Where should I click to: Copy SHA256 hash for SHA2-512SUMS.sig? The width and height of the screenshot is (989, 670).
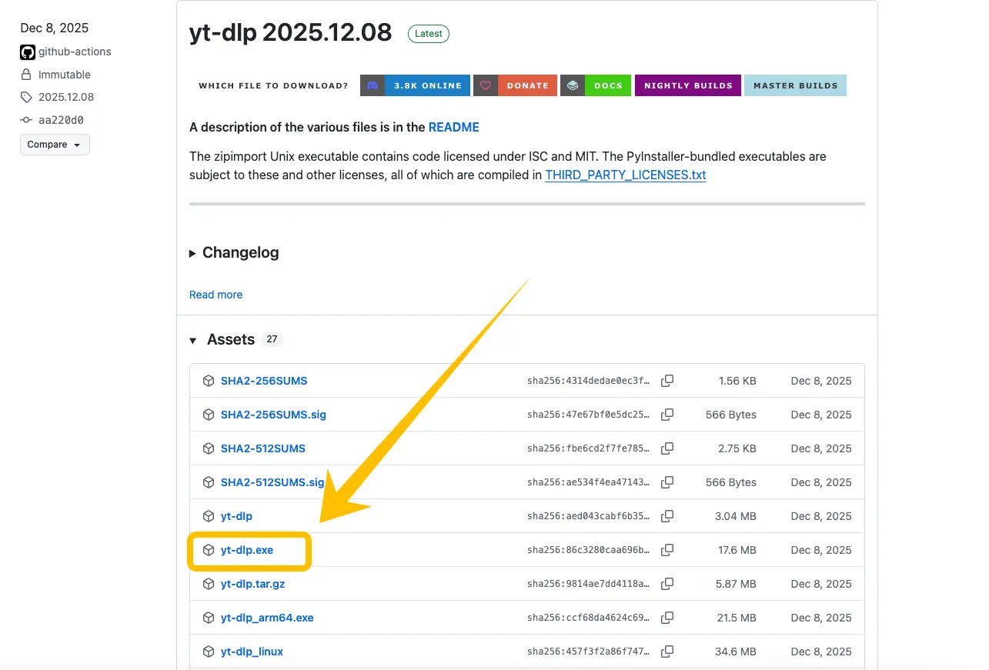667,482
